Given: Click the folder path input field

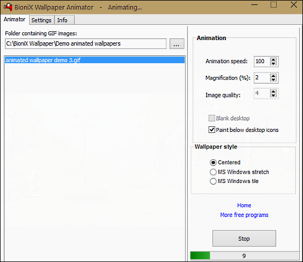Looking at the screenshot, I should [x=86, y=44].
